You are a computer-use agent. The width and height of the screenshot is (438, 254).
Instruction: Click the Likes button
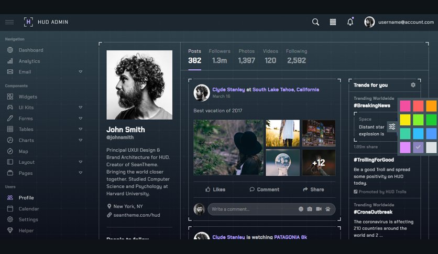(x=215, y=189)
